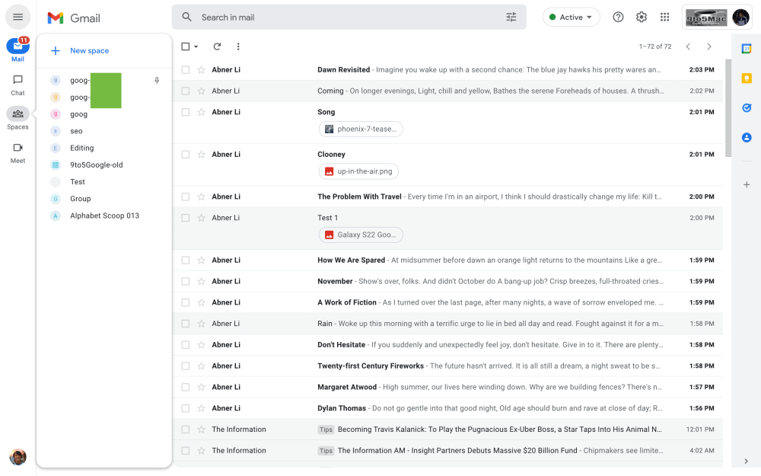761x476 pixels.
Task: Select the Dylan Thomas email checkbox
Action: click(185, 408)
